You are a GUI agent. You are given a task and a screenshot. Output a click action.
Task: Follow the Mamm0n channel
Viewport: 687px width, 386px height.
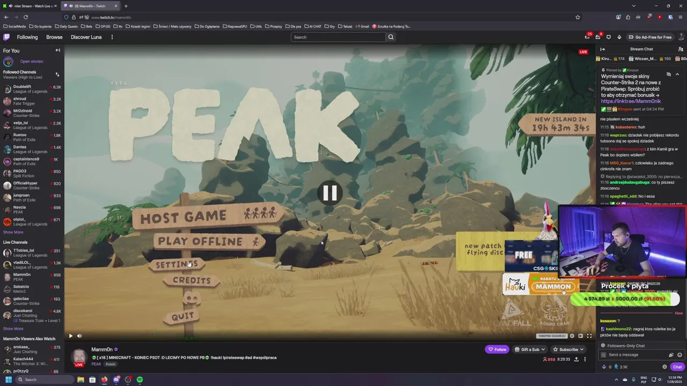click(497, 350)
